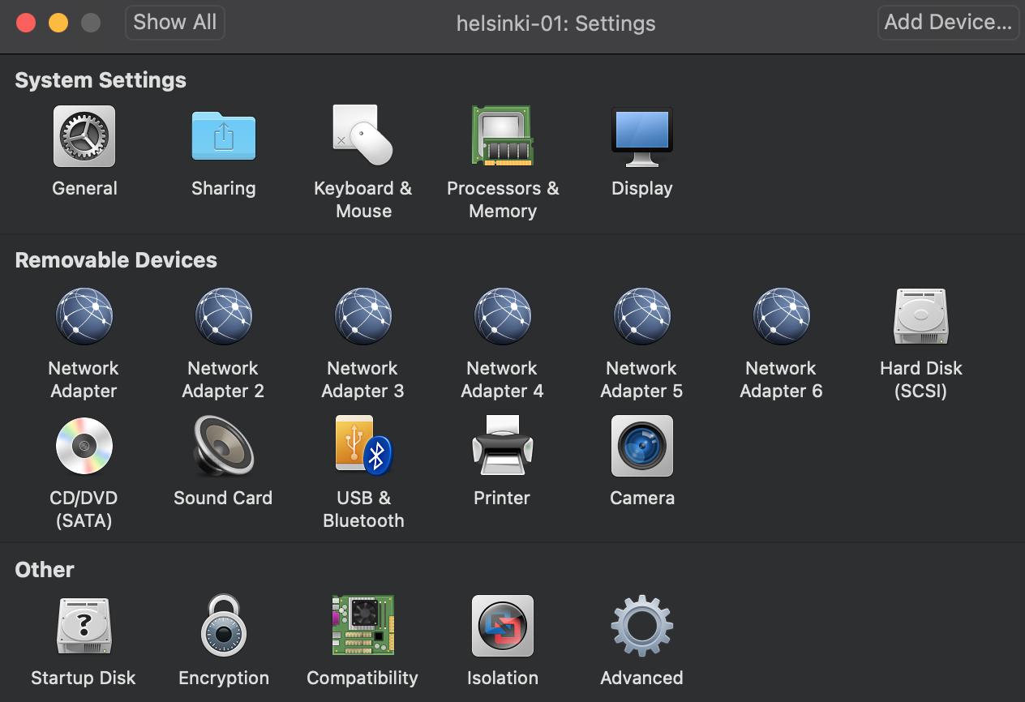This screenshot has height=702, width=1025.
Task: Click the Add Device... button
Action: tap(948, 23)
